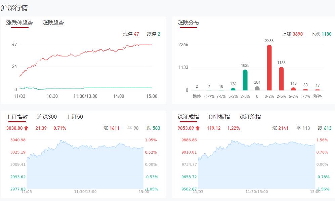Click the 3030.80 index value
The height and width of the screenshot is (201, 335).
[14, 128]
